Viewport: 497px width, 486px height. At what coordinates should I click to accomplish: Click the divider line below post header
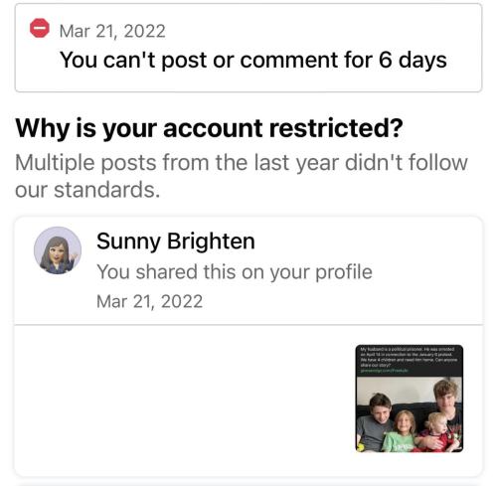click(248, 325)
